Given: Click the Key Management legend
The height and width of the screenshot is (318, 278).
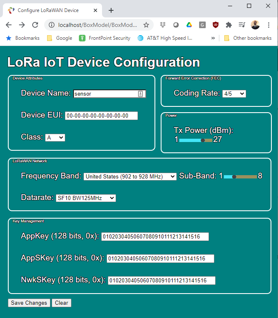Looking at the screenshot, I should pos(28,221).
